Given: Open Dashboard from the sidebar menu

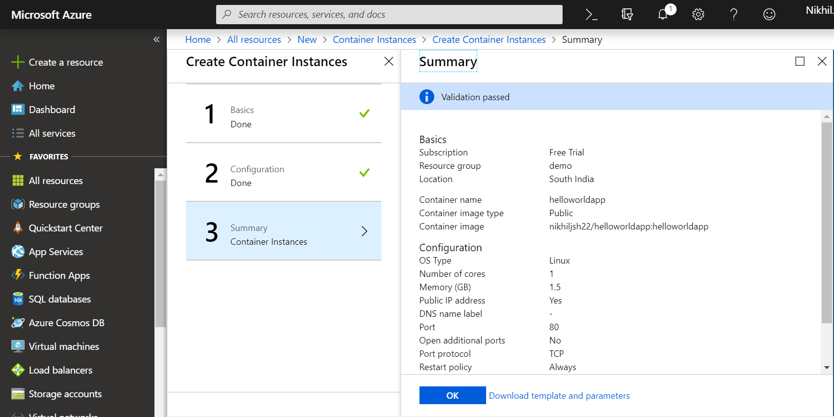Looking at the screenshot, I should tap(52, 110).
